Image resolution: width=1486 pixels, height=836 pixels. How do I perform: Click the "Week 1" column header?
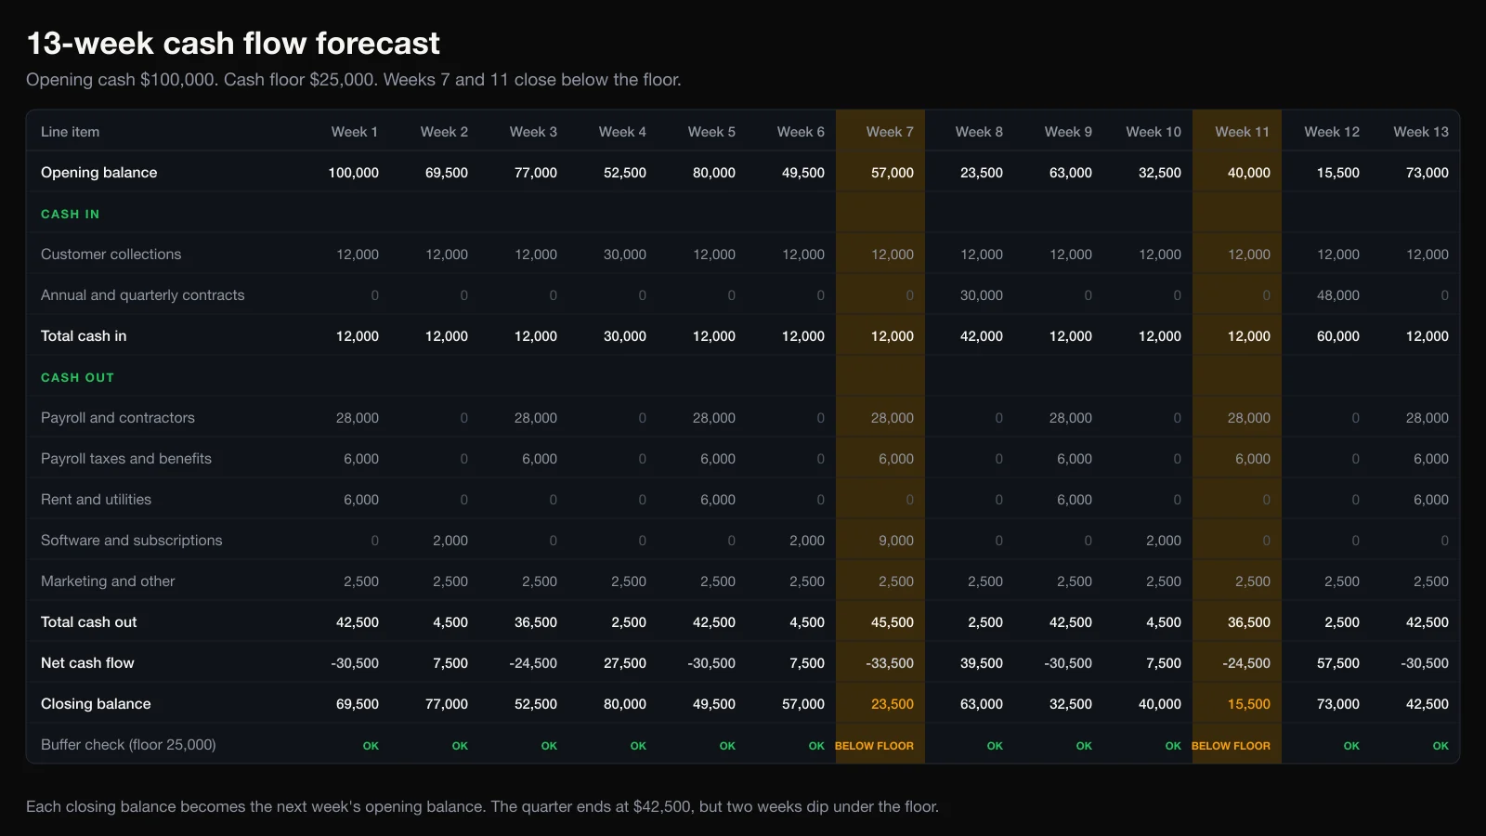click(355, 132)
